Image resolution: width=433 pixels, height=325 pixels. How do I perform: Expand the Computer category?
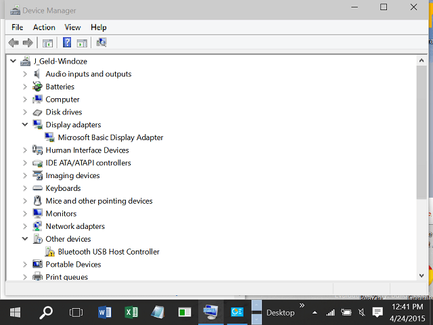tap(25, 100)
